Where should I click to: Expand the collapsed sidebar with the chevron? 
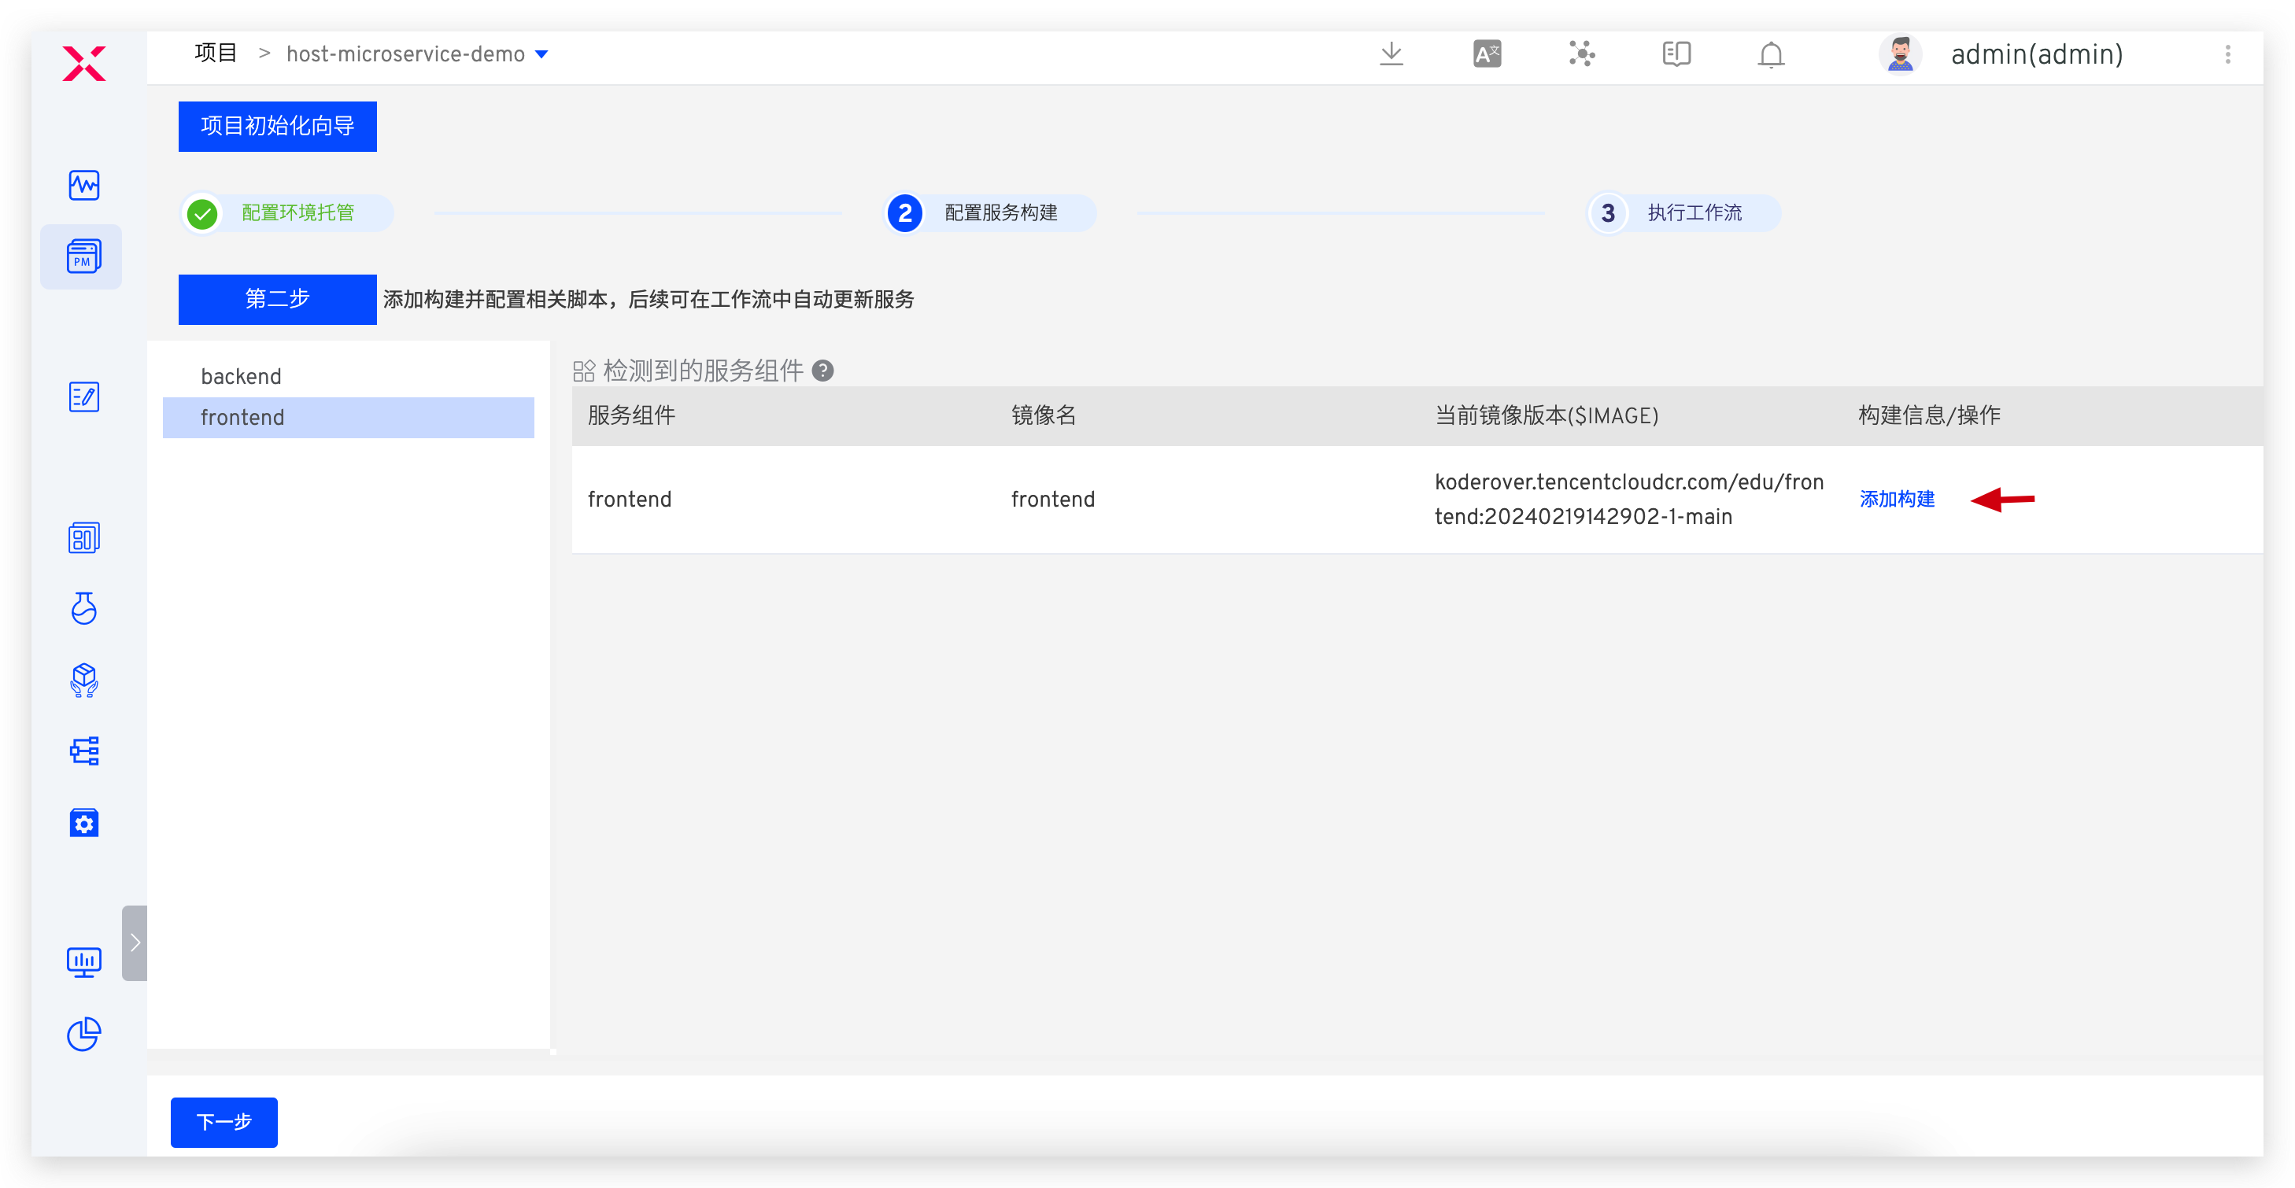point(135,943)
